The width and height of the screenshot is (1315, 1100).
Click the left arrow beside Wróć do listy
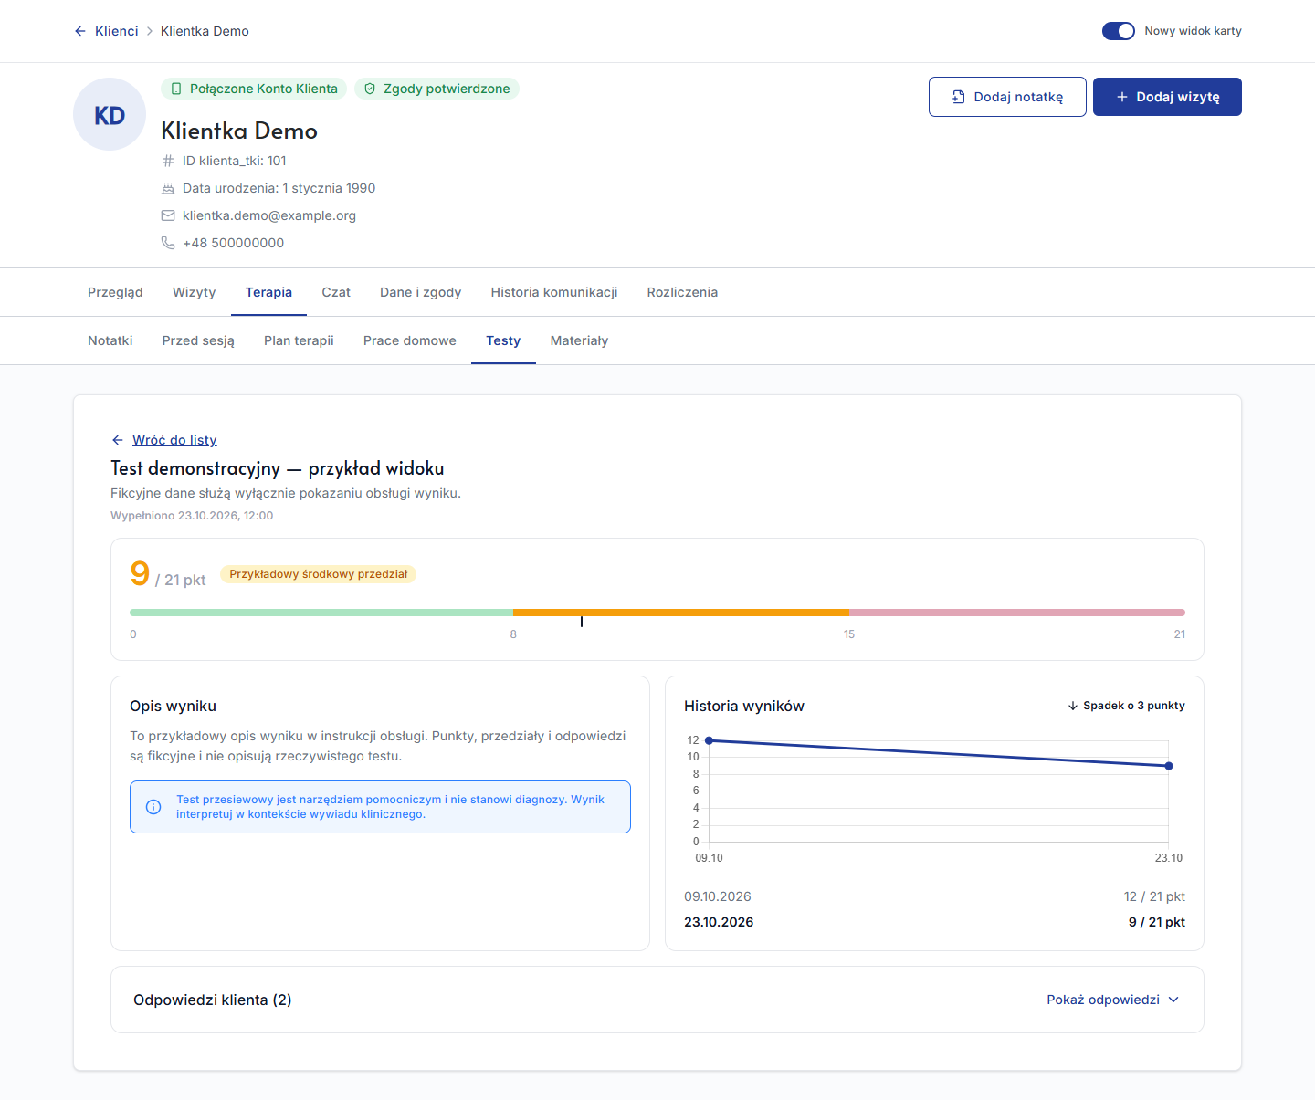(x=118, y=440)
